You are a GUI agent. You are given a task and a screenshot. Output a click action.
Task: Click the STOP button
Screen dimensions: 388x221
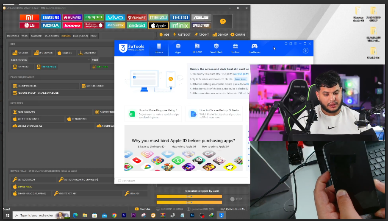[236, 199]
